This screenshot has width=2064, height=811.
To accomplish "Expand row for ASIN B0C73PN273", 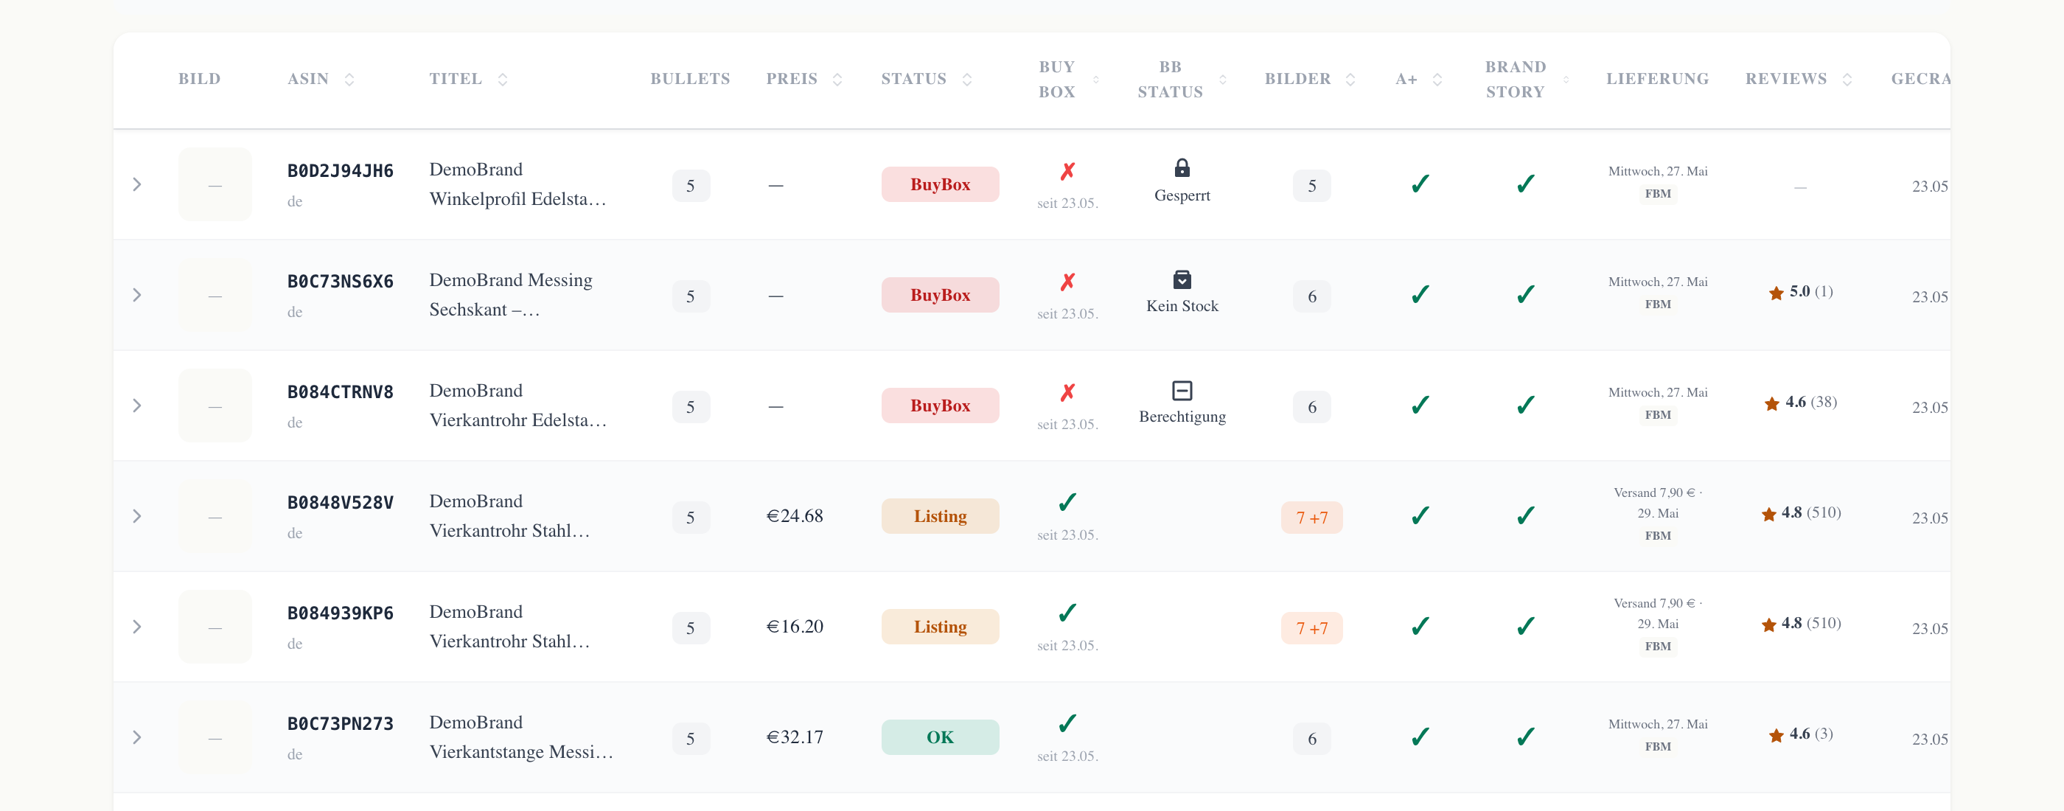I will 137,737.
